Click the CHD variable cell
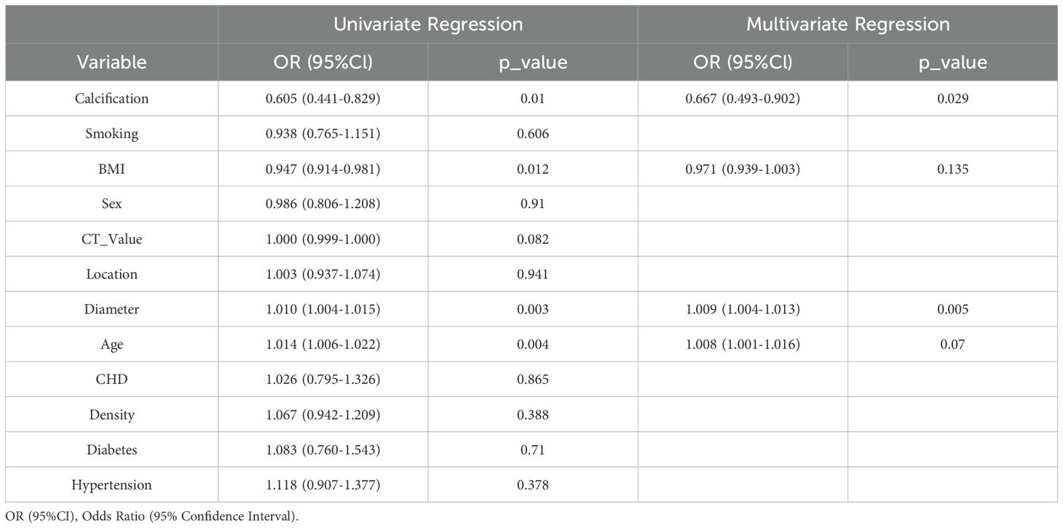1063x528 pixels. (111, 379)
